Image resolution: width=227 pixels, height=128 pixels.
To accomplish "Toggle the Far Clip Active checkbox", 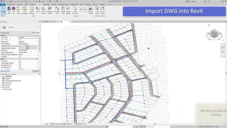I will pos(20,67).
